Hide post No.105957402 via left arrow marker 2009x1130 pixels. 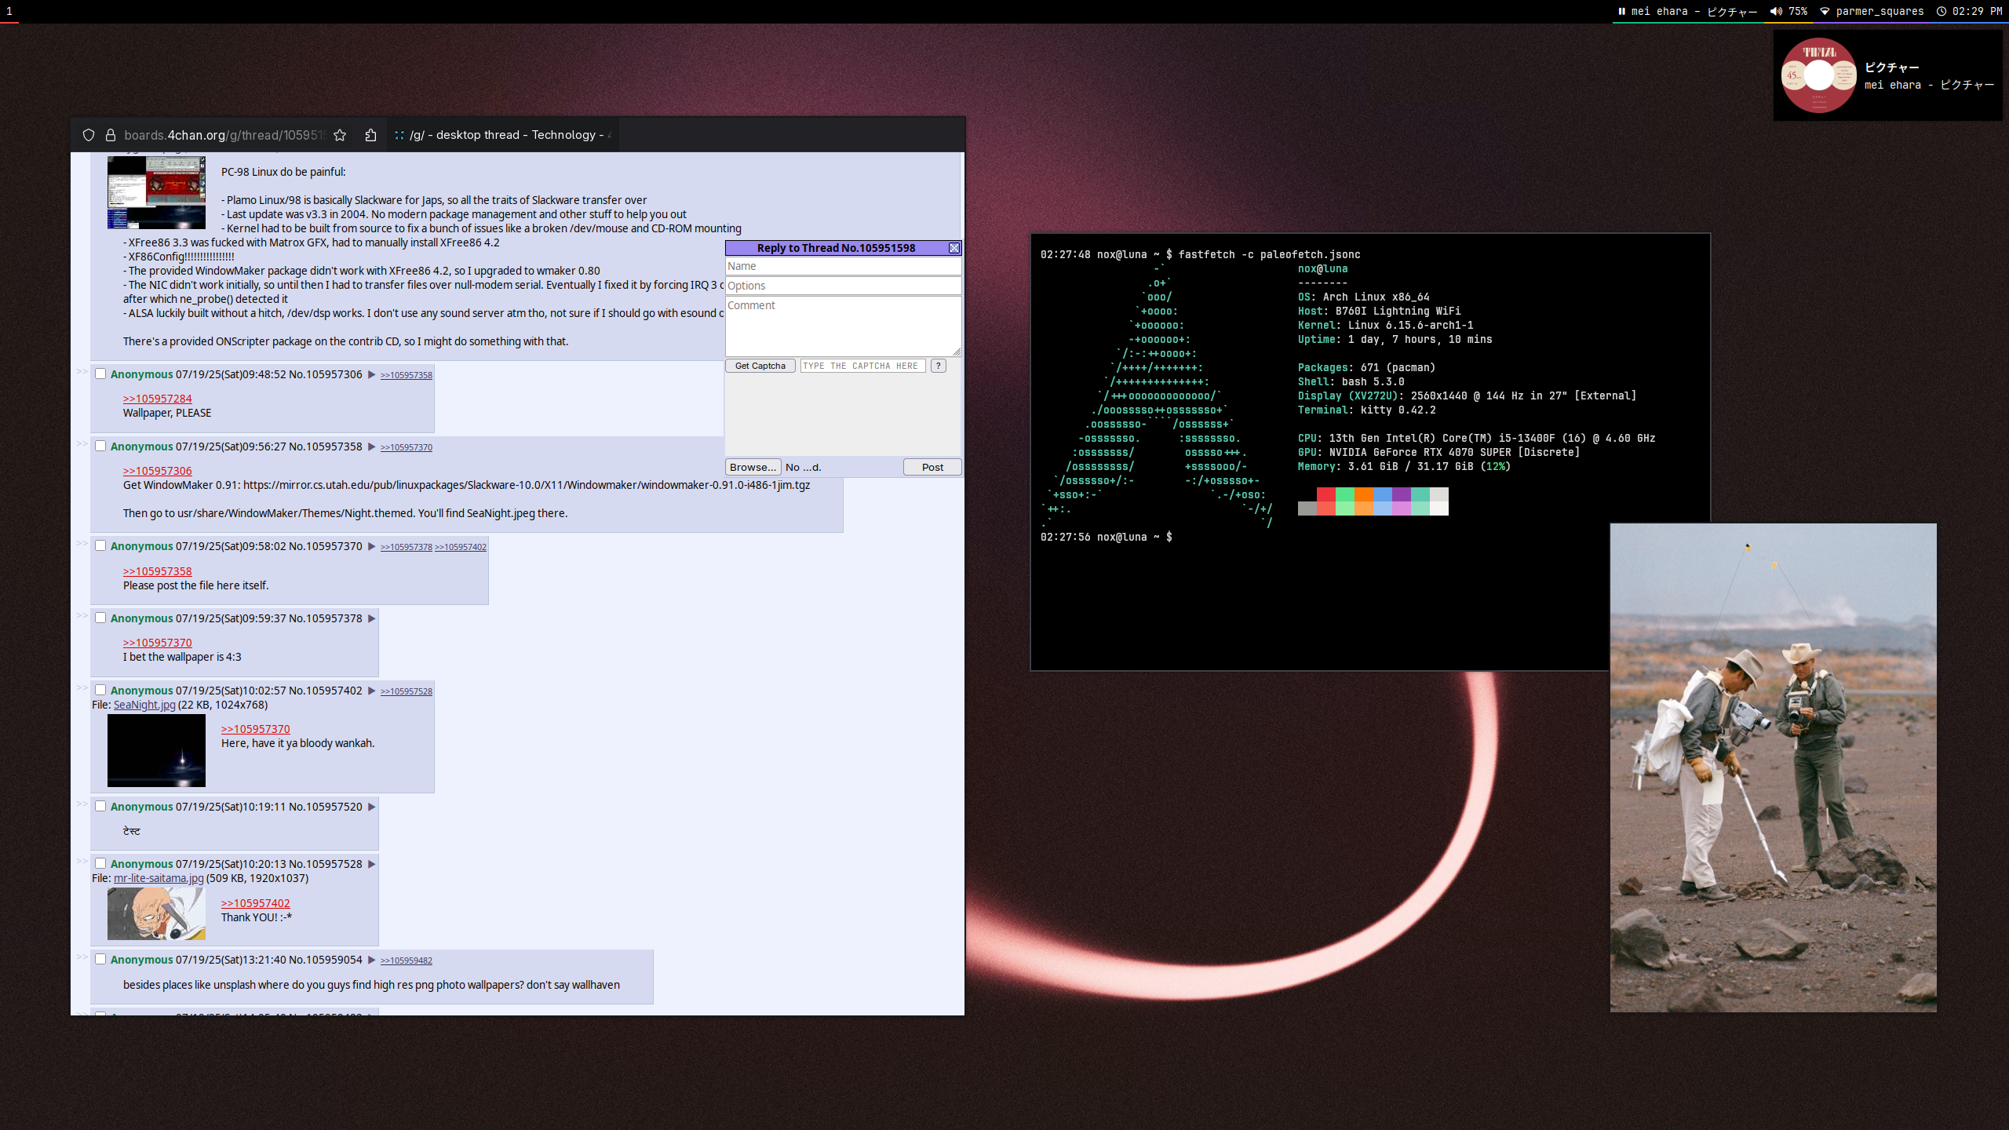click(x=82, y=688)
